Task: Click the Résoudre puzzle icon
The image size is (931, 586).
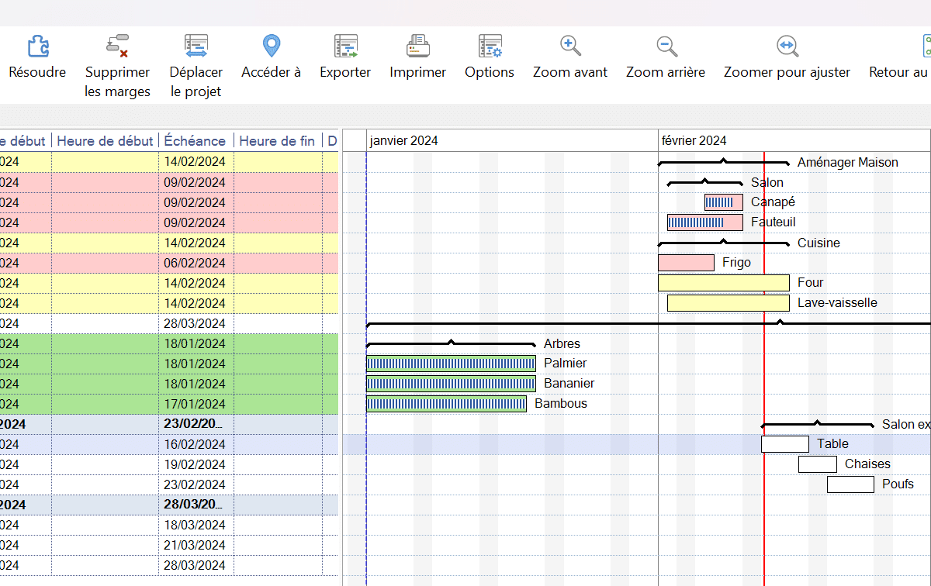Action: pos(38,47)
